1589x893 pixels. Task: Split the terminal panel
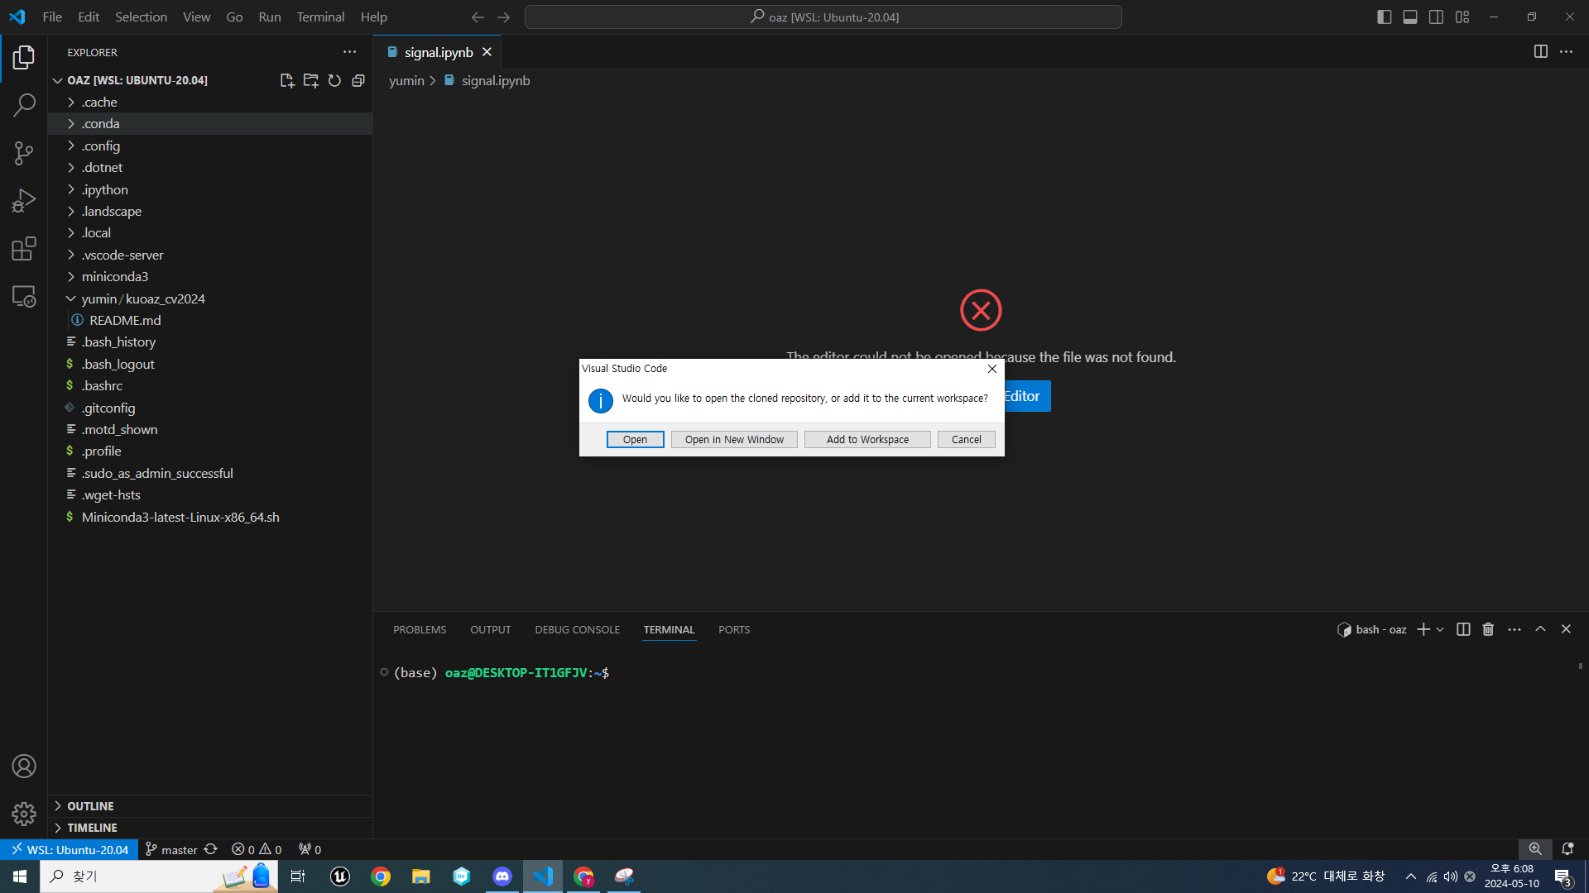(1463, 629)
